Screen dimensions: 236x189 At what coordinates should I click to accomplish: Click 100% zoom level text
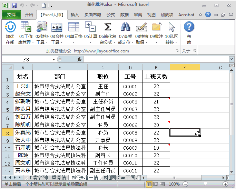pyautogui.click(x=174, y=184)
